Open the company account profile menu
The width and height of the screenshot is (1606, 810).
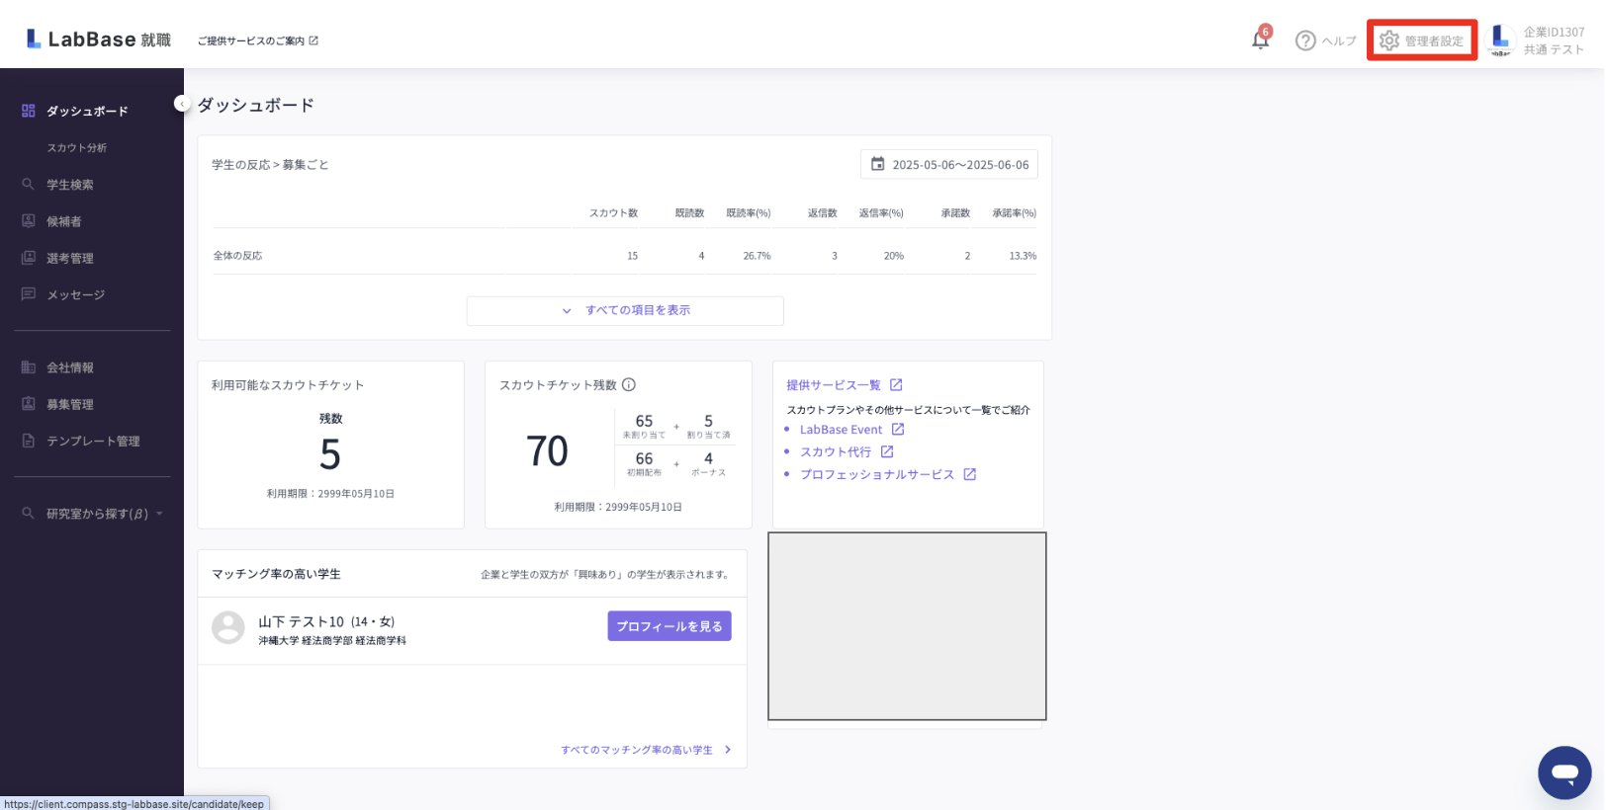point(1537,40)
